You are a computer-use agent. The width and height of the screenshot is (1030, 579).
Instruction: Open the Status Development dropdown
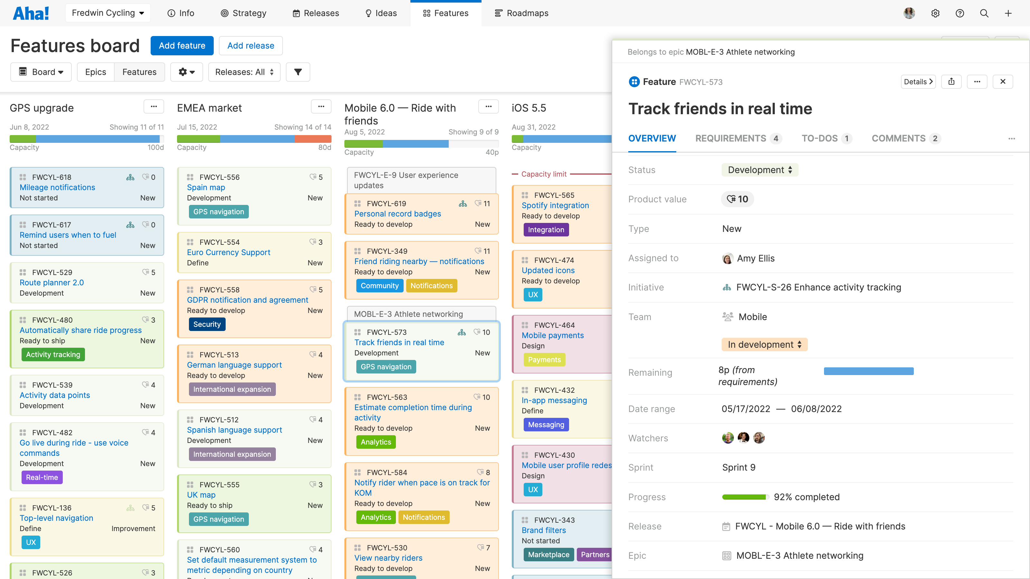click(x=759, y=170)
